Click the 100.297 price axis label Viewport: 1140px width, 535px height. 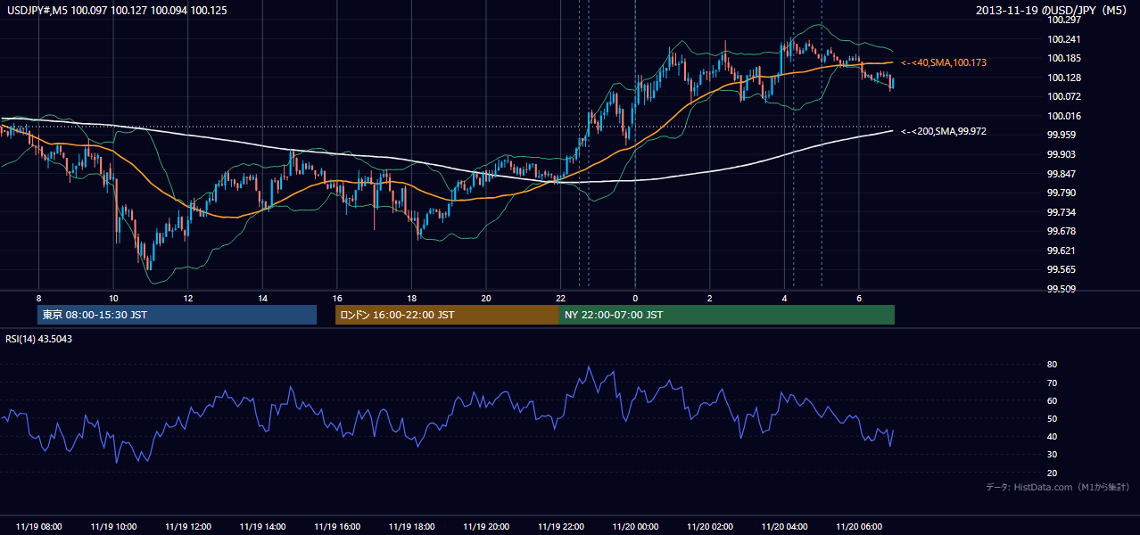tap(1063, 20)
